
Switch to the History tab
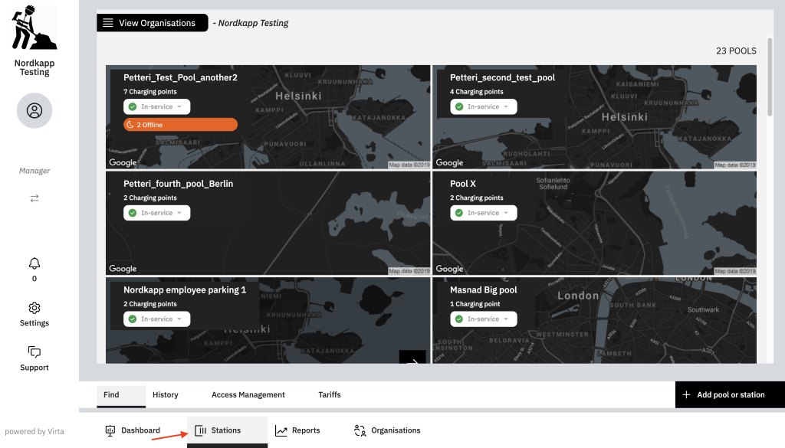166,395
